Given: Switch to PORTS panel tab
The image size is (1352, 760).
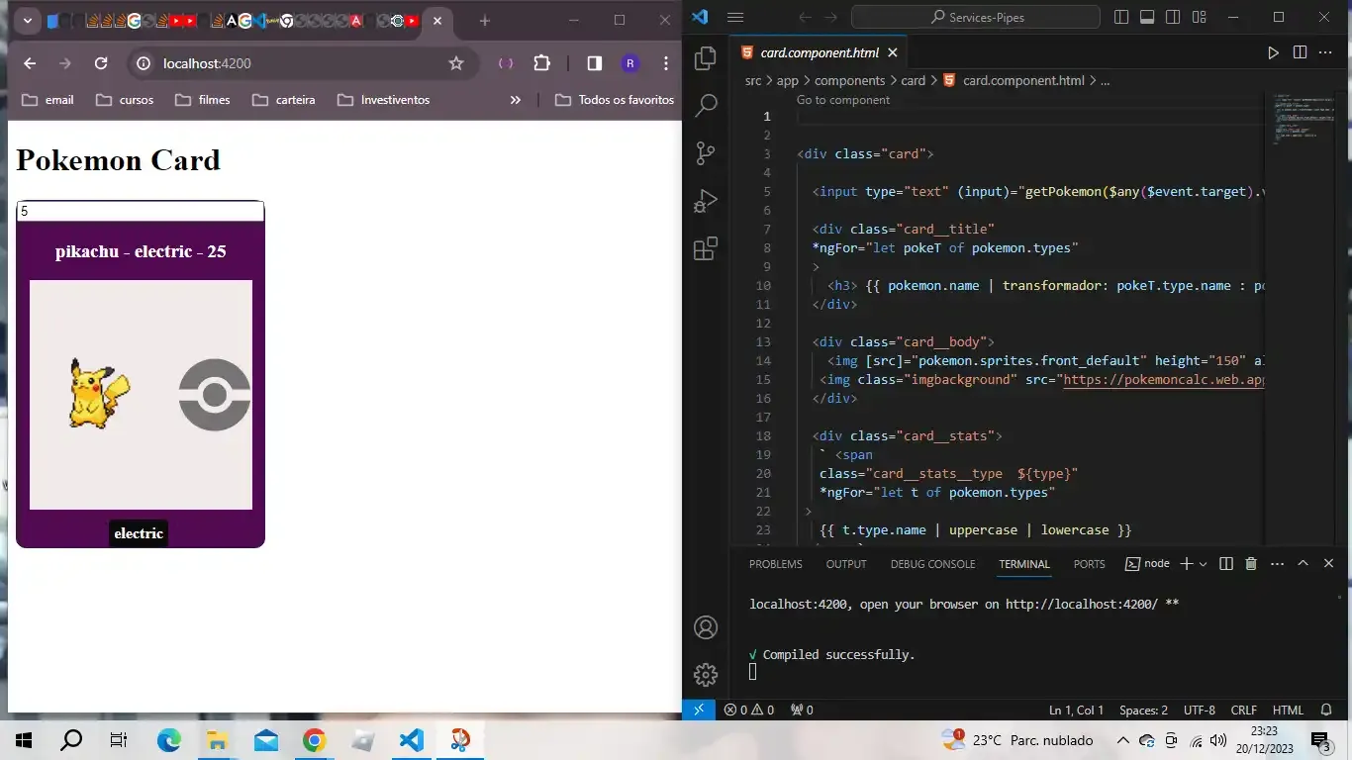Looking at the screenshot, I should tap(1089, 564).
